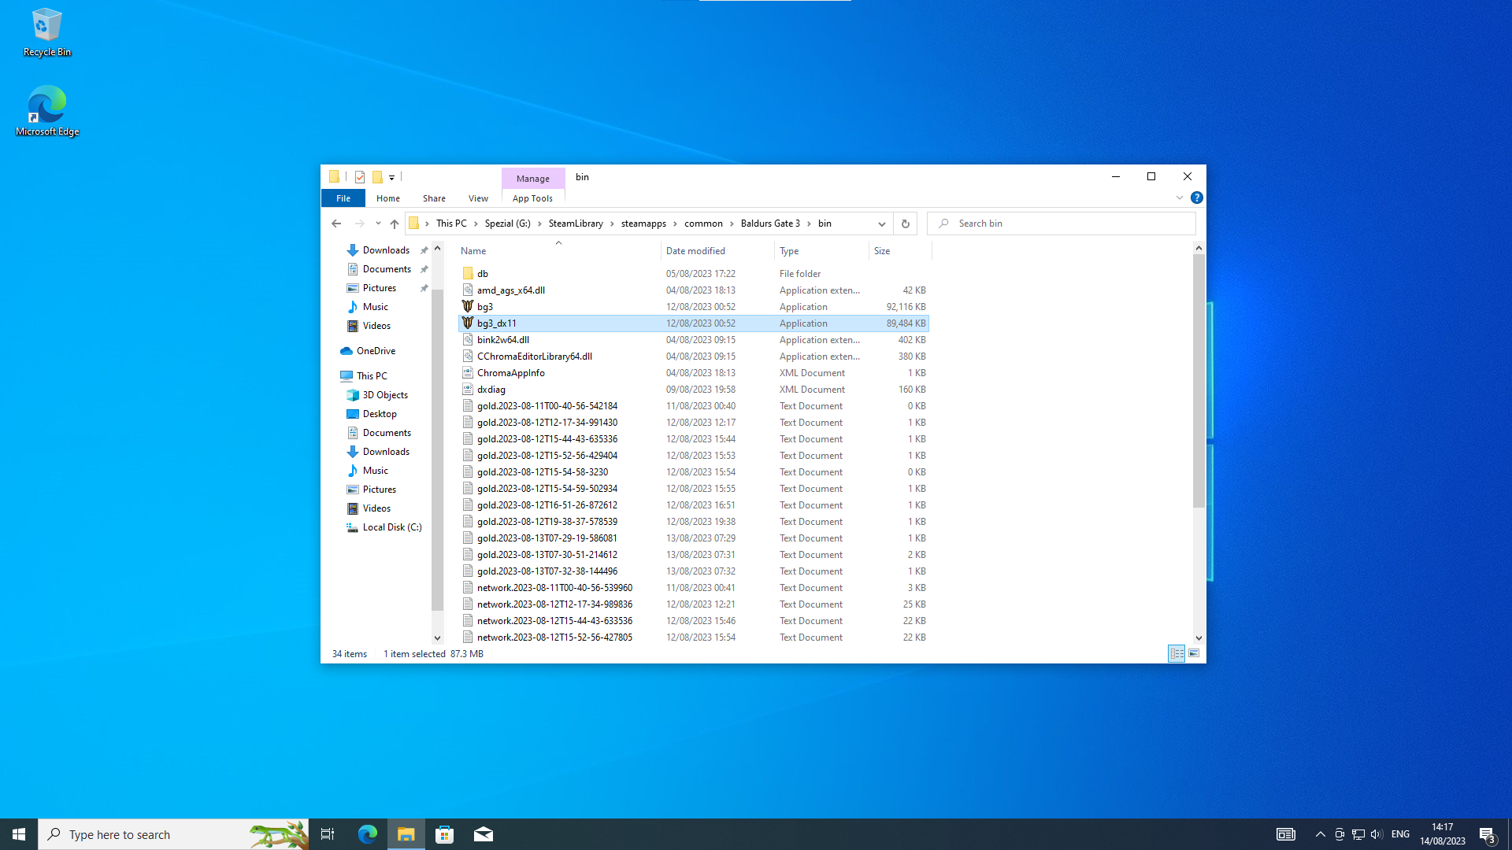The height and width of the screenshot is (850, 1512).
Task: Switch to large thumbnails view button
Action: coord(1194,654)
